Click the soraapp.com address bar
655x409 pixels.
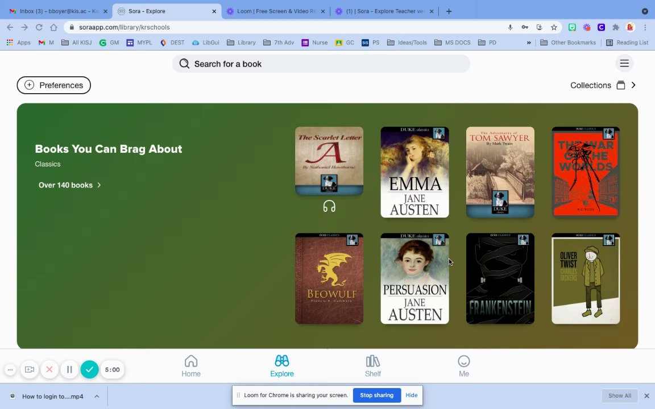[284, 27]
